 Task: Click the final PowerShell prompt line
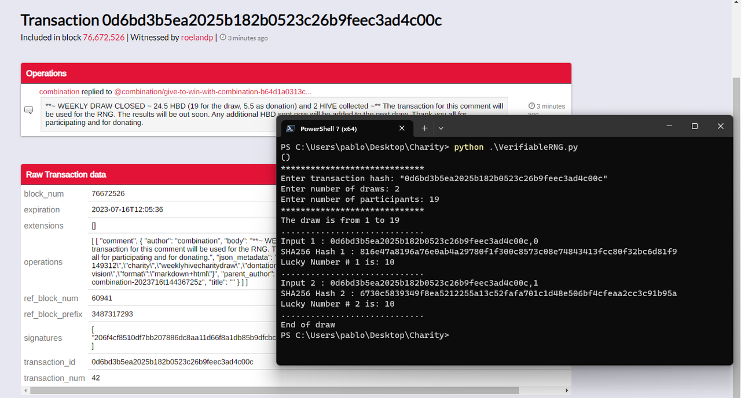coord(365,335)
